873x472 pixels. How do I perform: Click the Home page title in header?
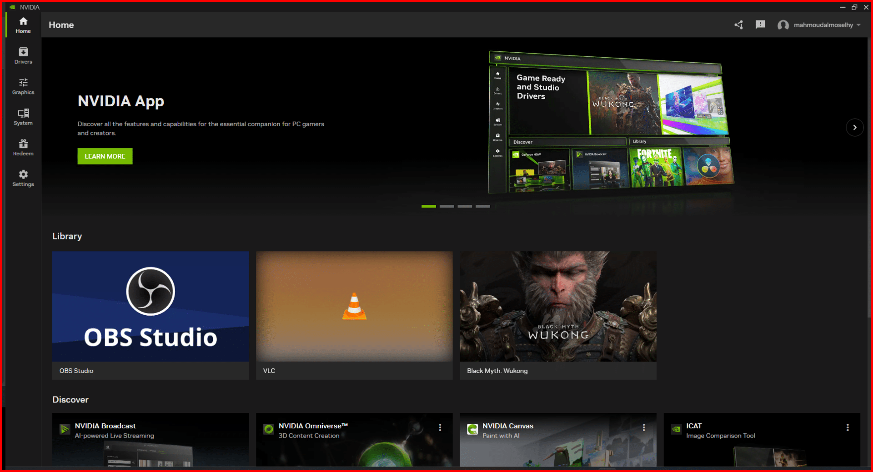[61, 25]
